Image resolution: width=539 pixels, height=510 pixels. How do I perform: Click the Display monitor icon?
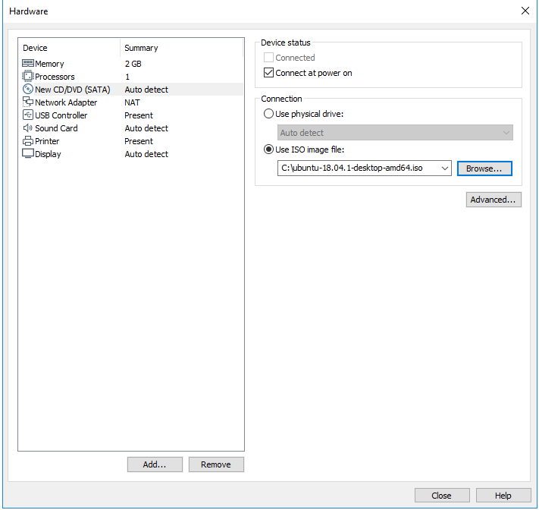pyautogui.click(x=28, y=154)
